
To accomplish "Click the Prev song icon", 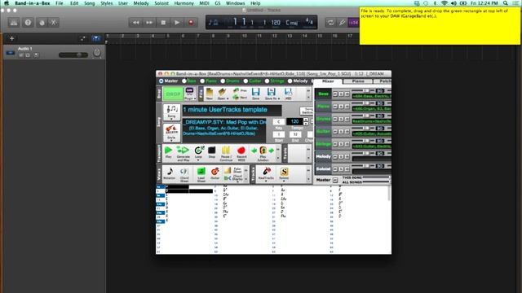I will 239,90.
